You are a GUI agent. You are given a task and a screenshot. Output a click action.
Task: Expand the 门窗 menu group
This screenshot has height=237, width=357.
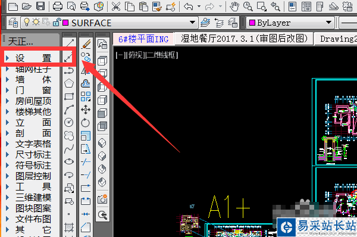(33, 91)
